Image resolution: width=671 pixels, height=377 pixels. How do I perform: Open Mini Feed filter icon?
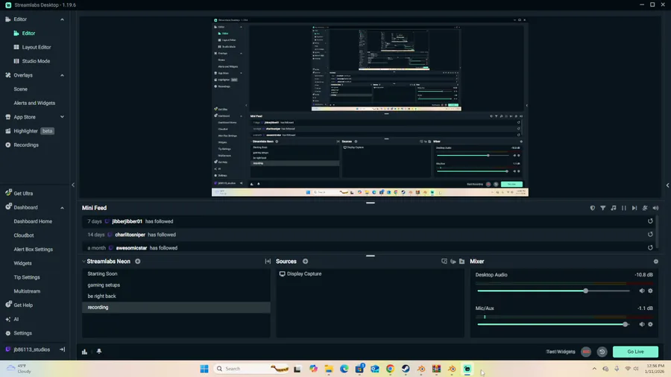pyautogui.click(x=602, y=208)
